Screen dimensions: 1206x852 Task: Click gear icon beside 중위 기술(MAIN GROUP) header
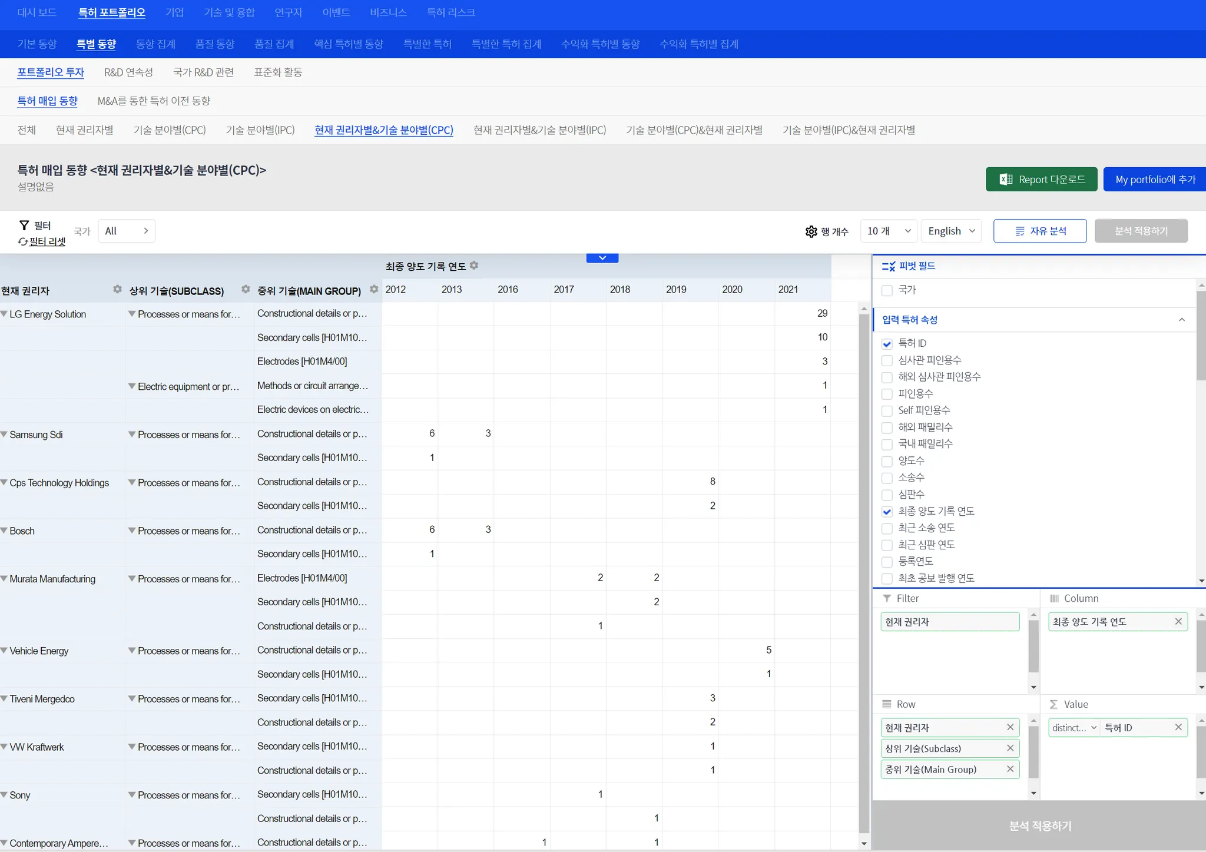click(x=374, y=289)
